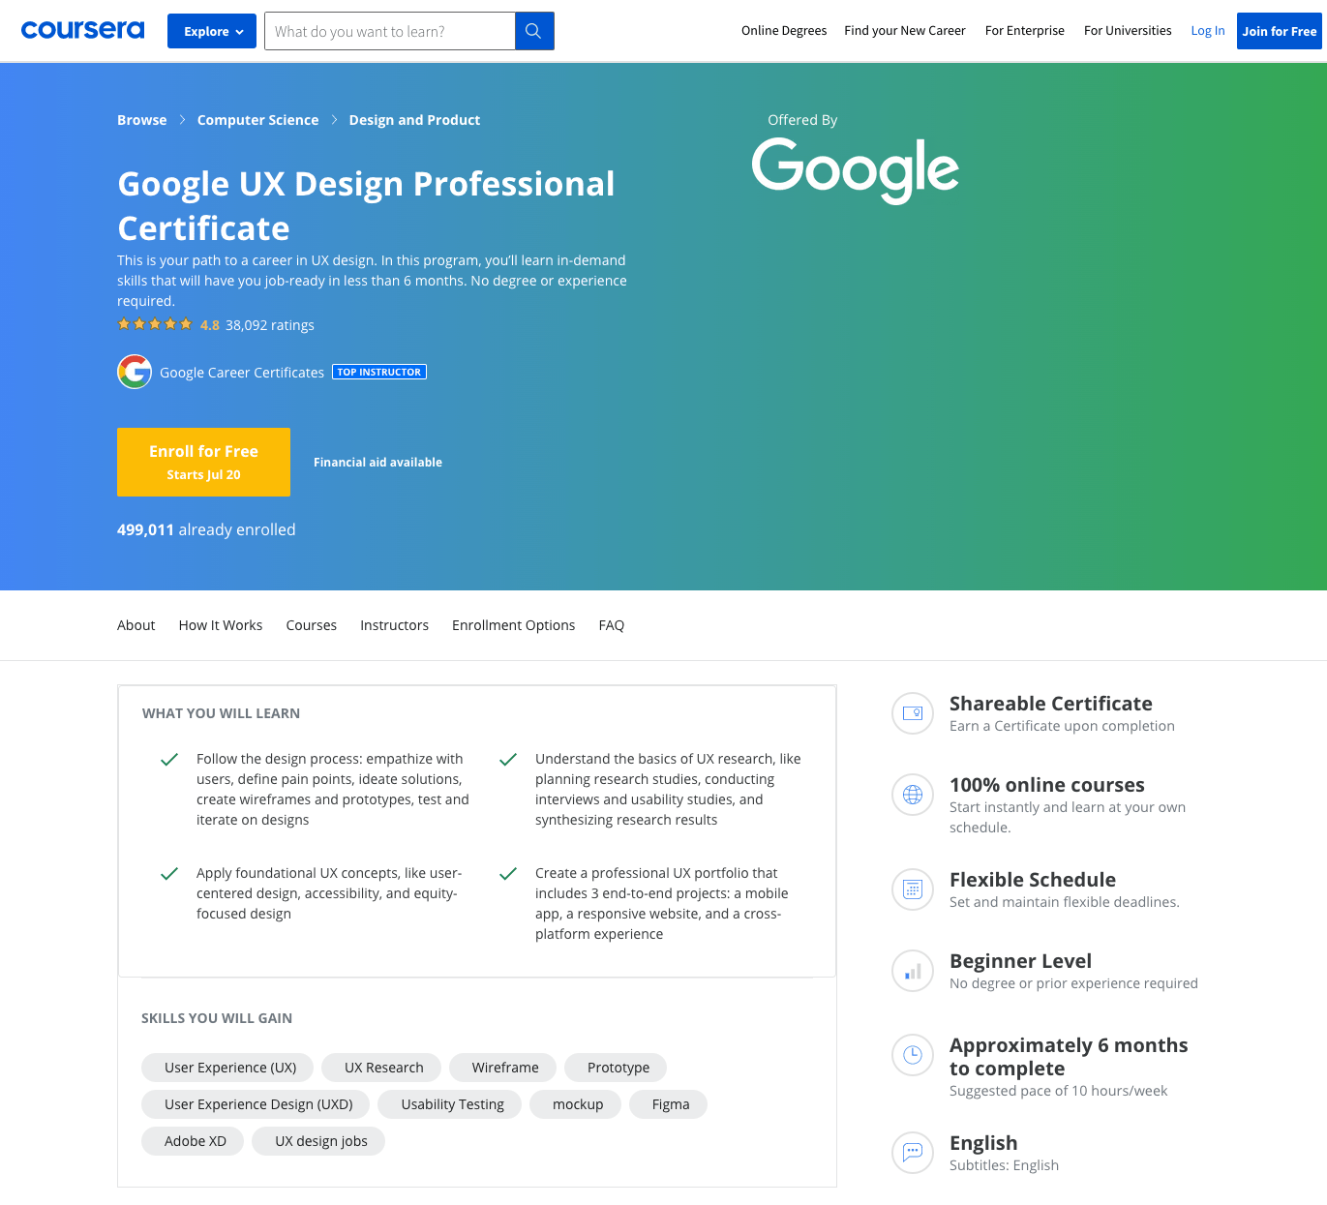The image size is (1327, 1205).
Task: Select the About tab
Action: (136, 625)
